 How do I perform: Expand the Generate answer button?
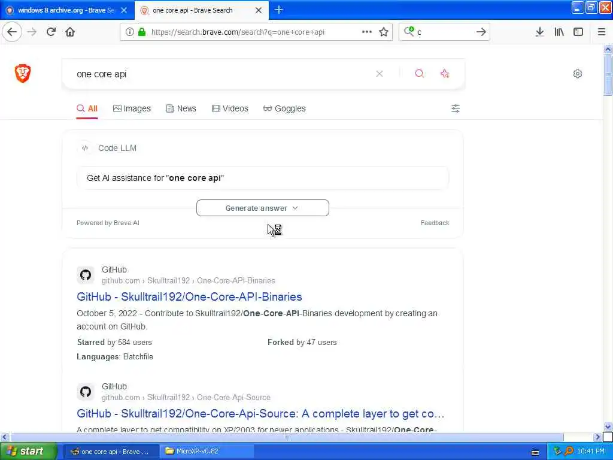click(x=263, y=208)
